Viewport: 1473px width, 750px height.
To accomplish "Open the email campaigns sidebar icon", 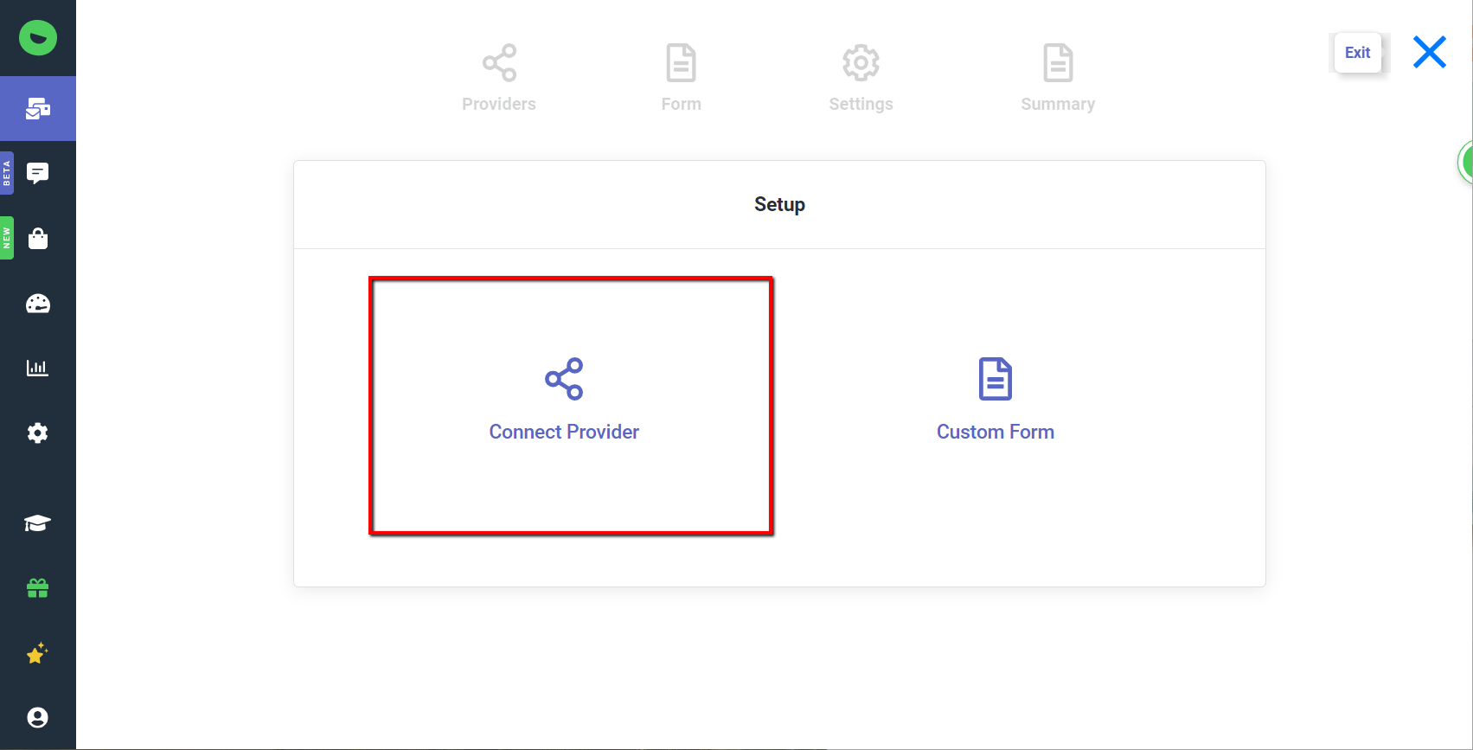I will (x=38, y=109).
